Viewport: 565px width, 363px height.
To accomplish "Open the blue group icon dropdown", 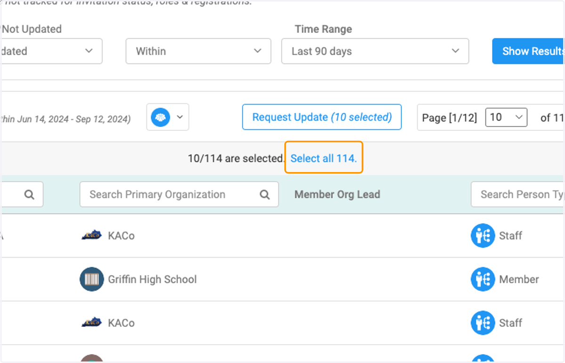I will click(168, 117).
